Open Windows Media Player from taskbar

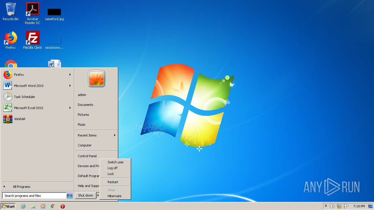point(43,206)
